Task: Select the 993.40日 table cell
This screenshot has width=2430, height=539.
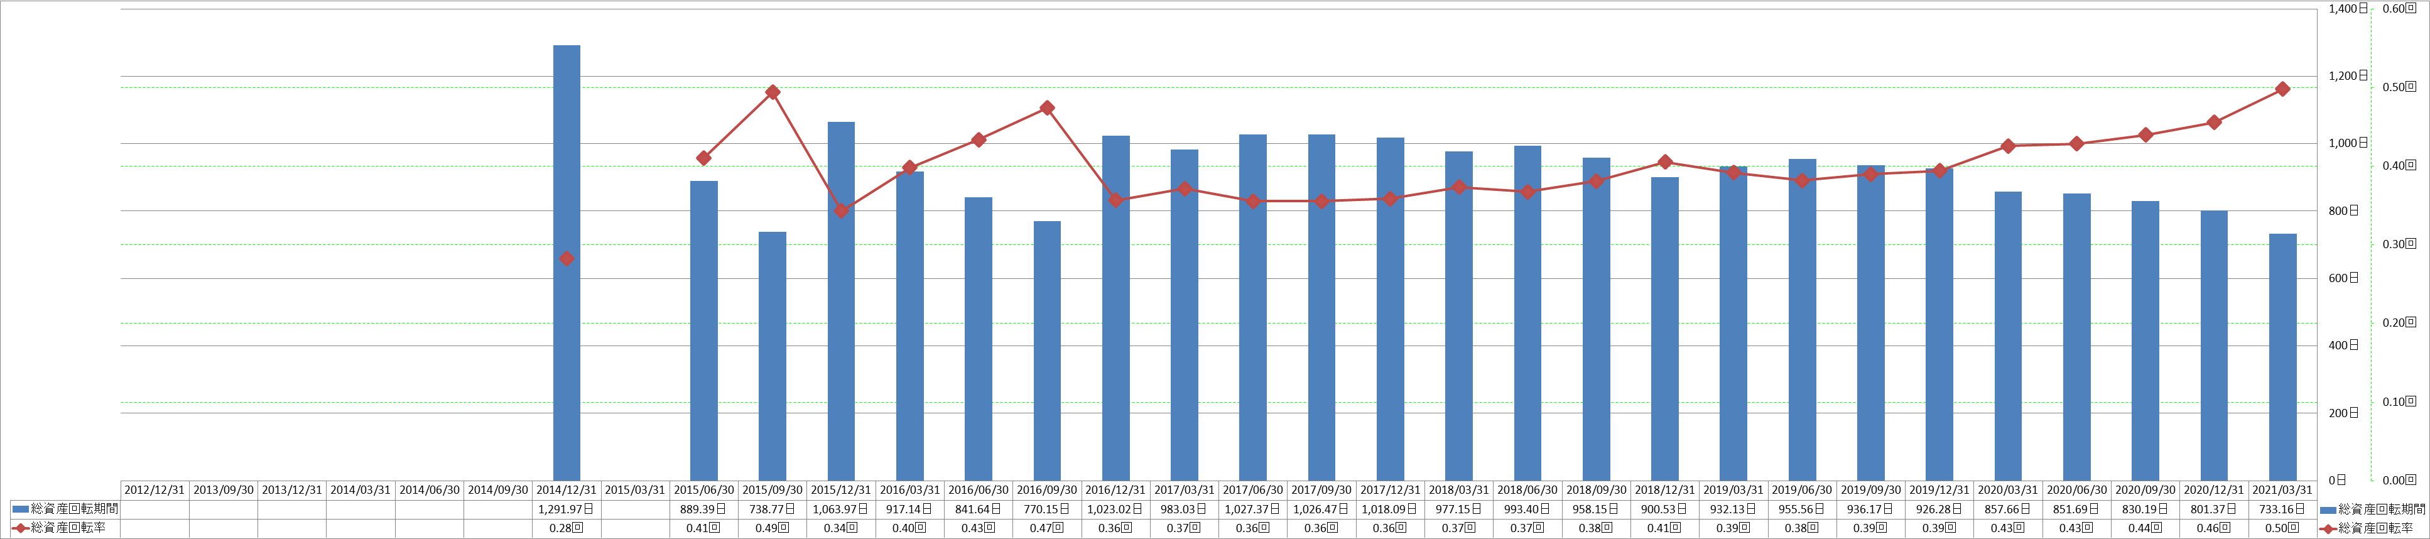Action: pos(1527,509)
